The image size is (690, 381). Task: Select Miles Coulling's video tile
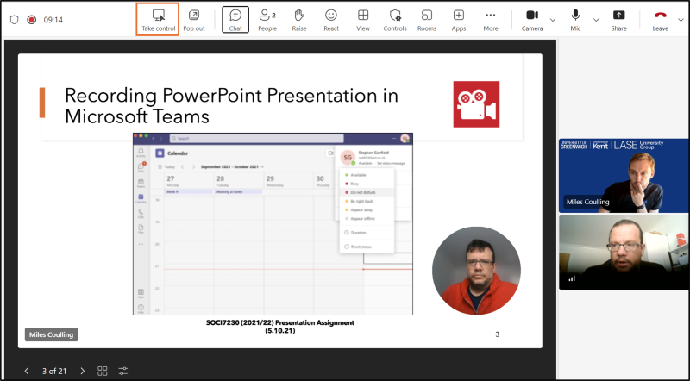(624, 176)
